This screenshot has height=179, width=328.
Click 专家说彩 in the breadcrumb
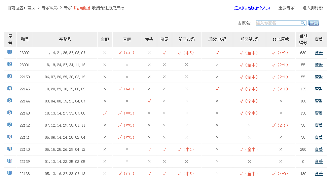coord(50,8)
